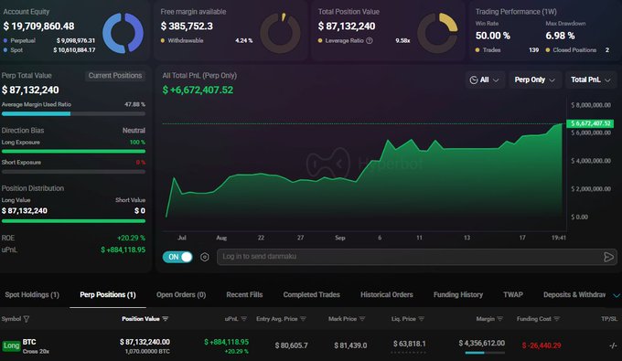
Task: Click the Log in to send danmaku field
Action: pyautogui.click(x=416, y=257)
